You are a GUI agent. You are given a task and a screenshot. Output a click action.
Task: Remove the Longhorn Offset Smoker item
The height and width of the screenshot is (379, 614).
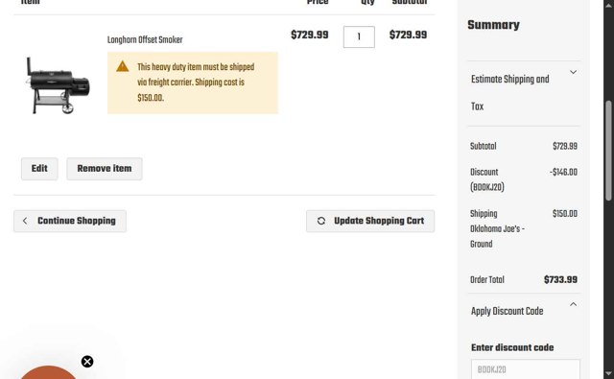coord(105,169)
